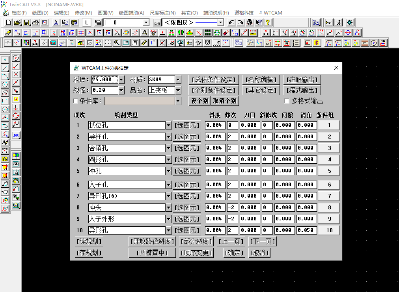Screen dimensions: 399x292
Task: Expand the layer dropdown showing <依图层>
Action: (221, 22)
